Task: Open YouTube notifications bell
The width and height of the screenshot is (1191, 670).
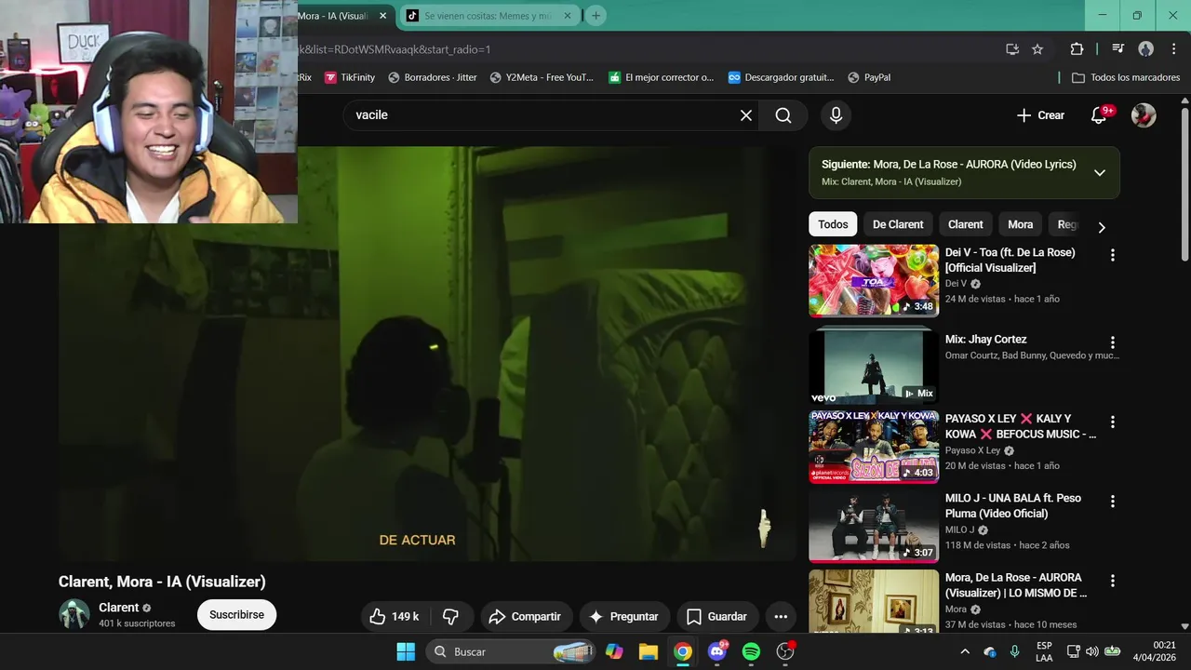Action: point(1099,115)
